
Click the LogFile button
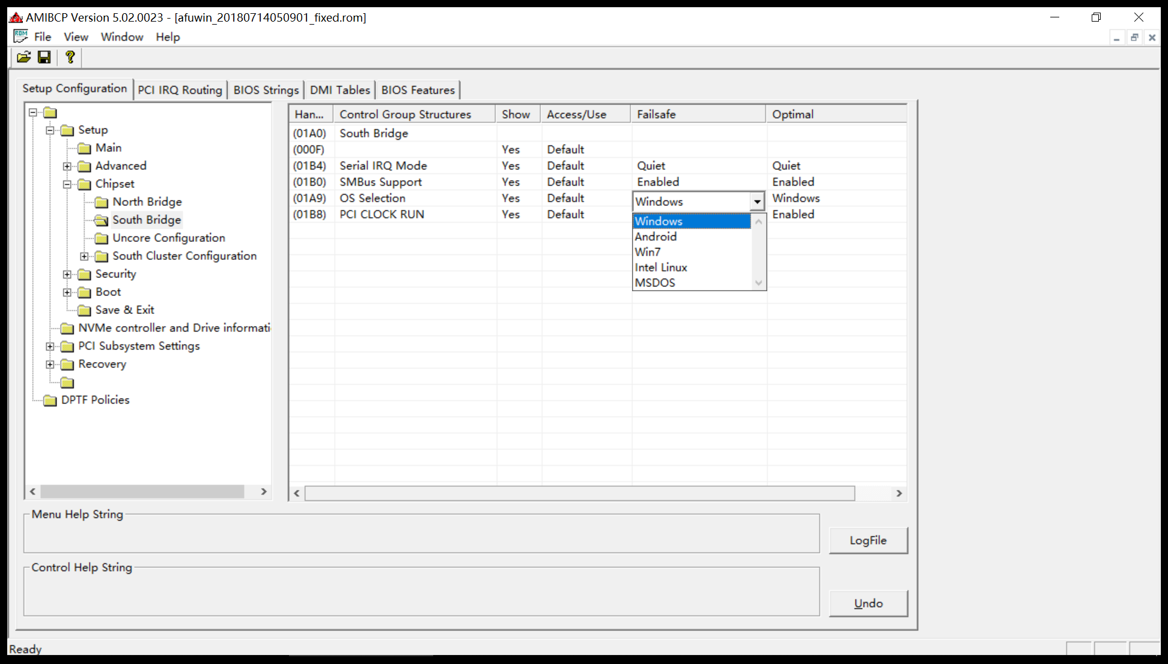click(869, 540)
